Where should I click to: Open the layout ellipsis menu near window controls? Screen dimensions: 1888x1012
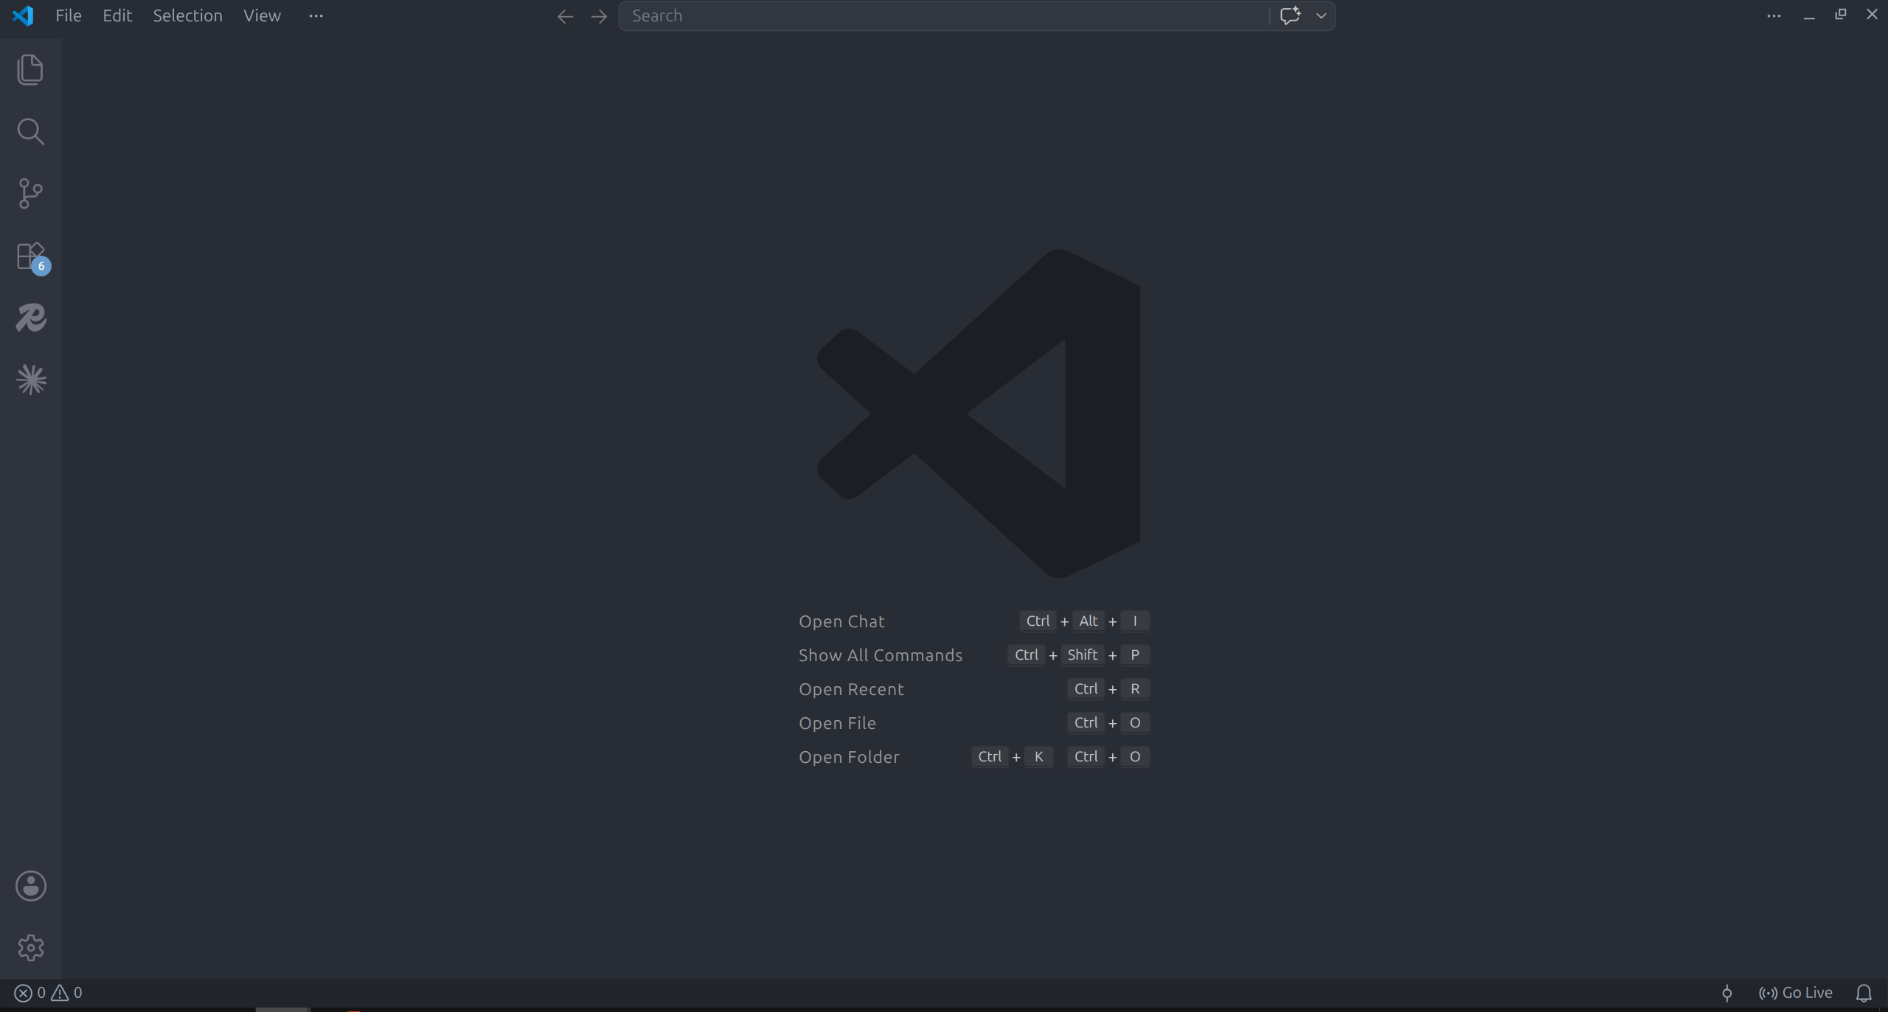click(x=1774, y=15)
